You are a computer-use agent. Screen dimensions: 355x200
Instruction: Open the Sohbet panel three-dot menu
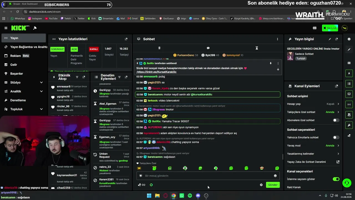[277, 39]
